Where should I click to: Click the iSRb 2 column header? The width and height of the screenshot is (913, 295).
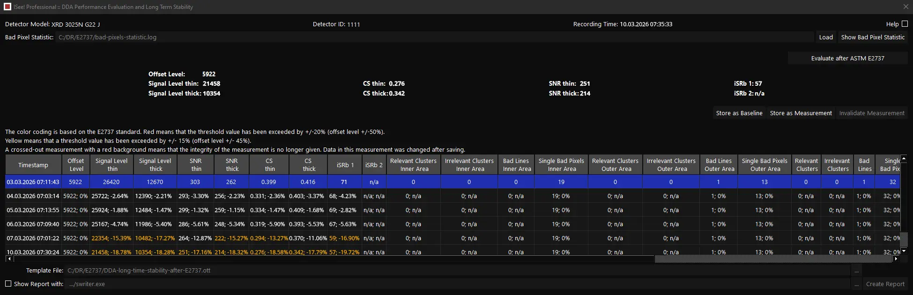374,165
